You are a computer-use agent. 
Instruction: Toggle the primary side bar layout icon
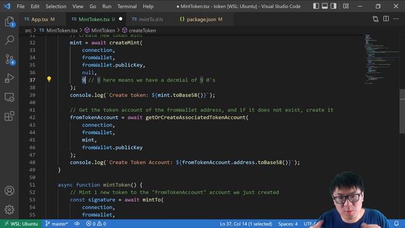(316, 6)
